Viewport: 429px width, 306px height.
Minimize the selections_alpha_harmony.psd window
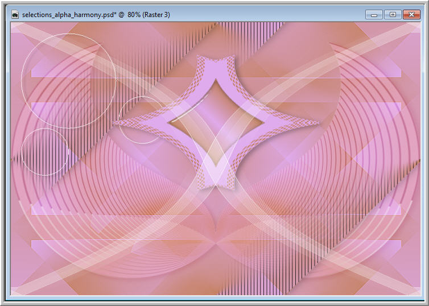pyautogui.click(x=374, y=14)
